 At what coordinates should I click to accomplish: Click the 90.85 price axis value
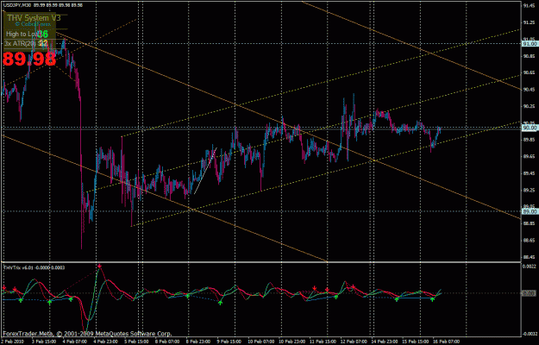coord(529,56)
